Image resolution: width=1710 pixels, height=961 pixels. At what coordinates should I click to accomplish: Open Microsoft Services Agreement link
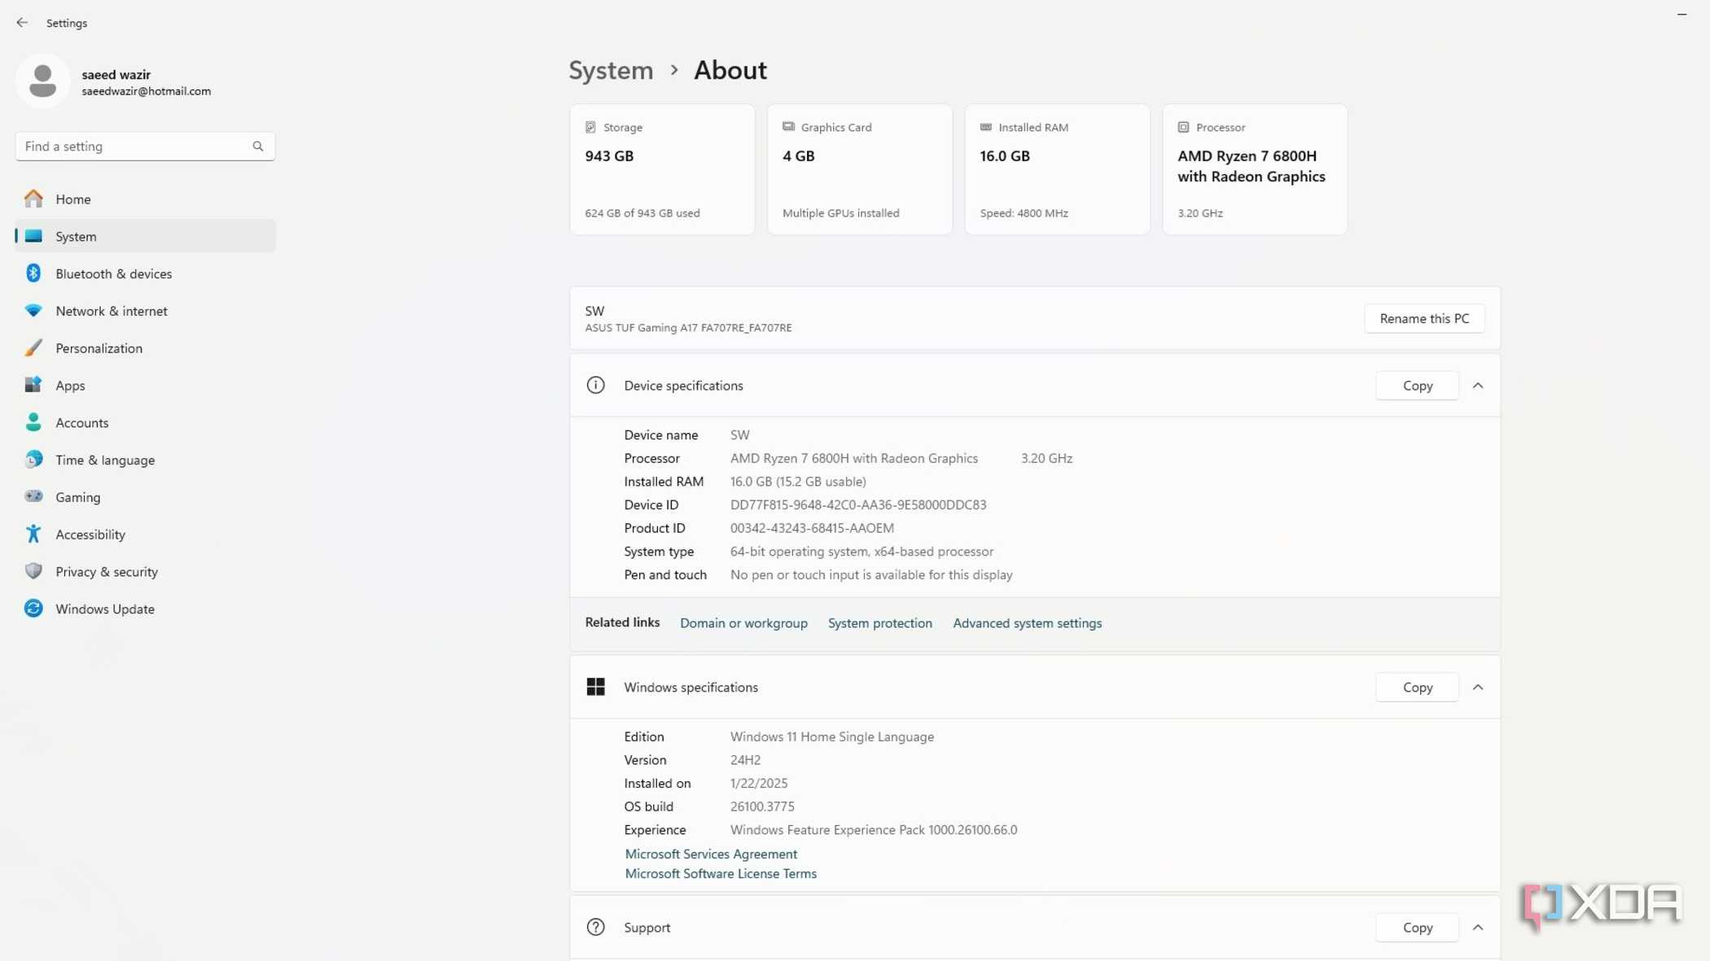click(x=711, y=854)
